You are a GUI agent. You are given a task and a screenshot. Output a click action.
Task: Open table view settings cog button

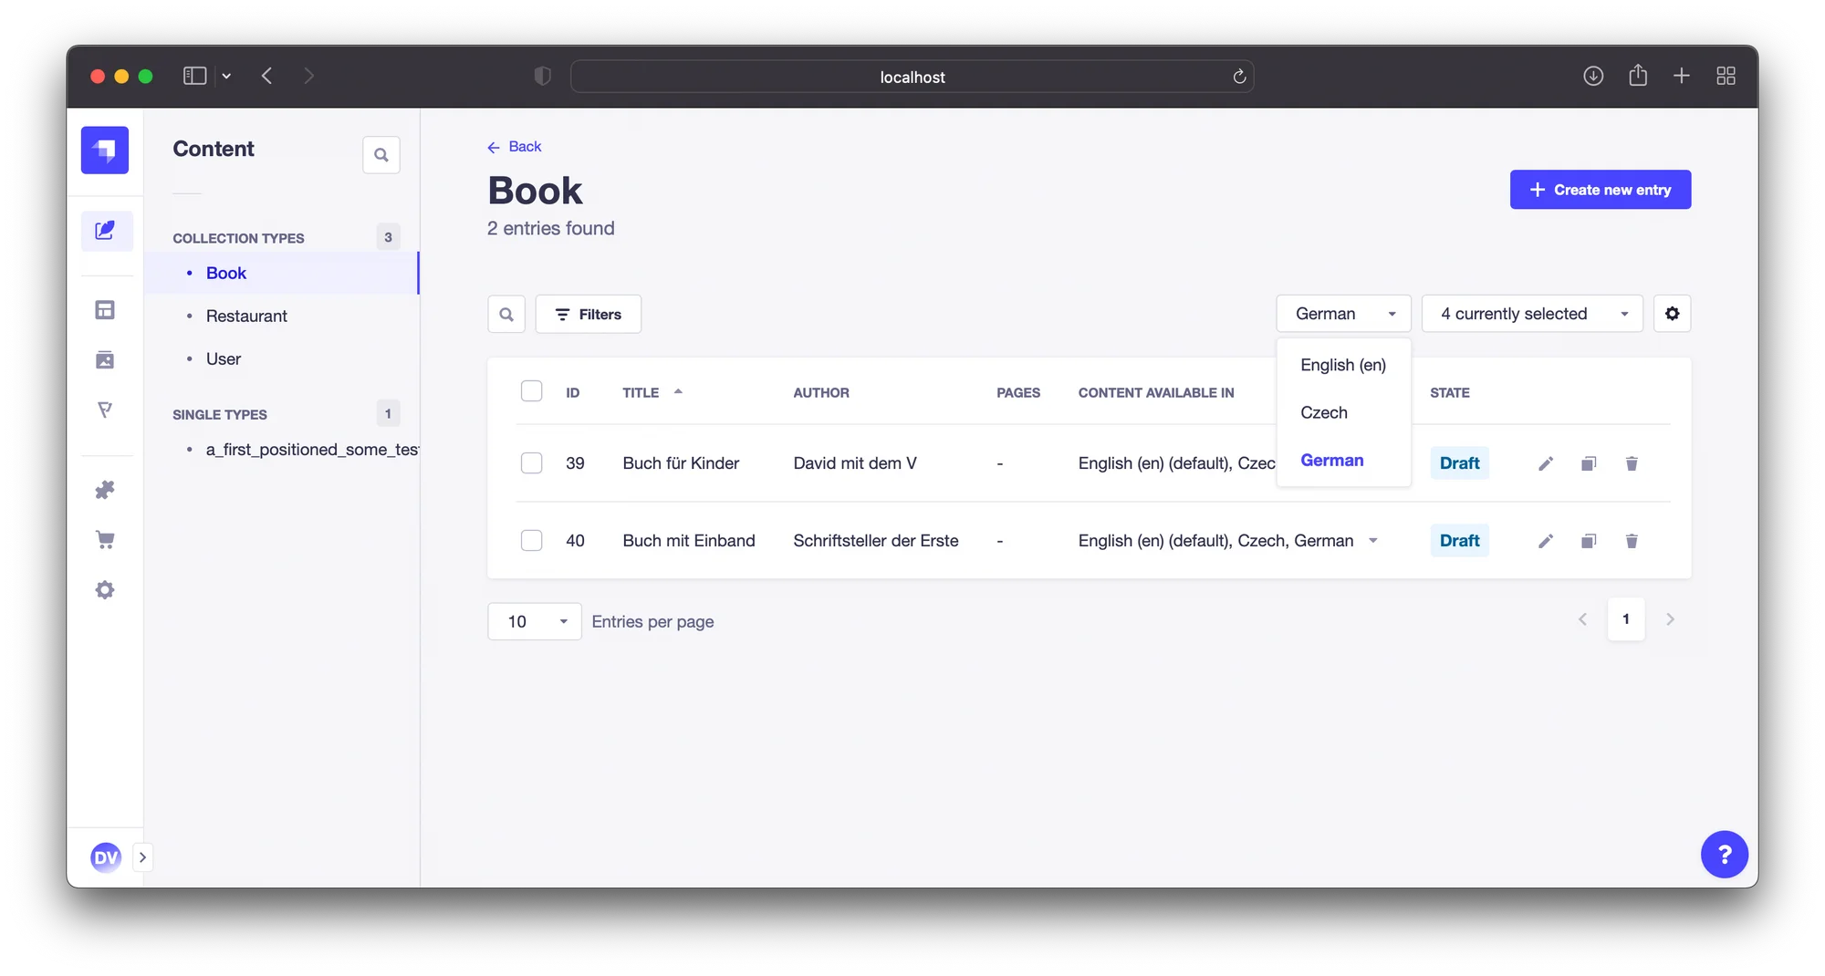click(x=1672, y=314)
